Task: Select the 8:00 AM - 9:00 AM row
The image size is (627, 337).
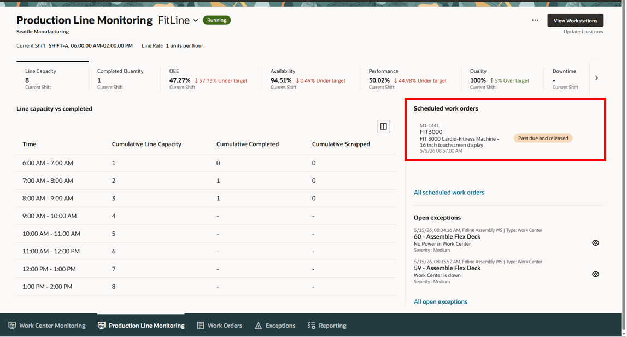Action: (206, 199)
